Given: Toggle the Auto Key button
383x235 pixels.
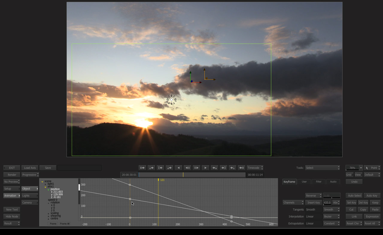Looking at the screenshot, I should [372, 196].
